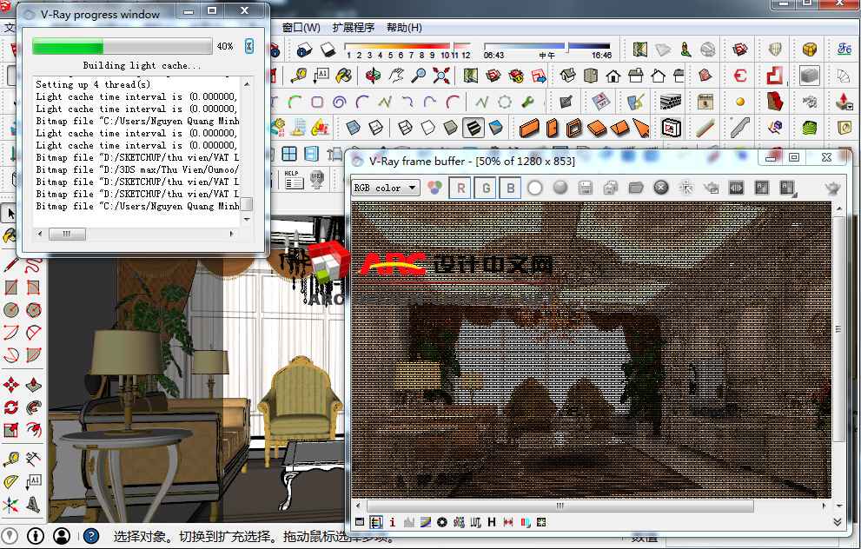Click the render teapot at frame buffer right

[833, 189]
